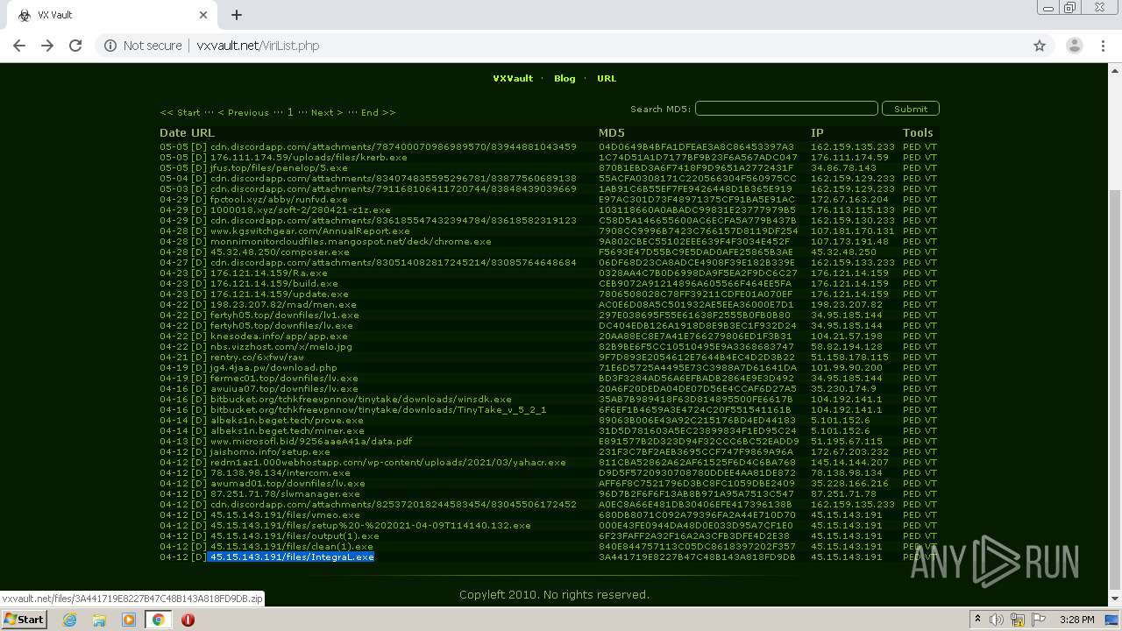
Task: Click the [D] link for 1000018.xyz row
Action: 199,209
